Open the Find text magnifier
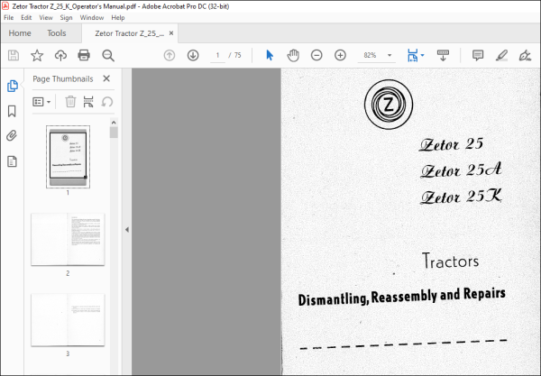Viewport: 541px width, 376px height. point(108,55)
